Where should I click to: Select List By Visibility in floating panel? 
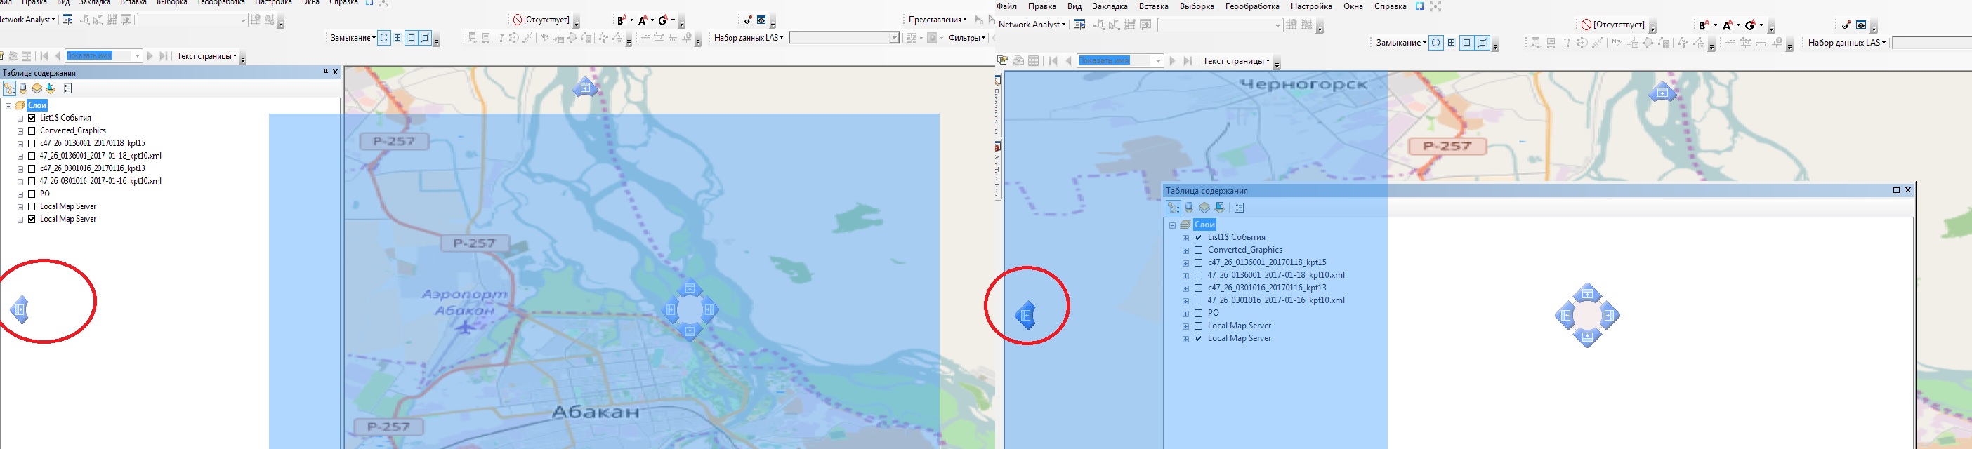[x=1204, y=207]
